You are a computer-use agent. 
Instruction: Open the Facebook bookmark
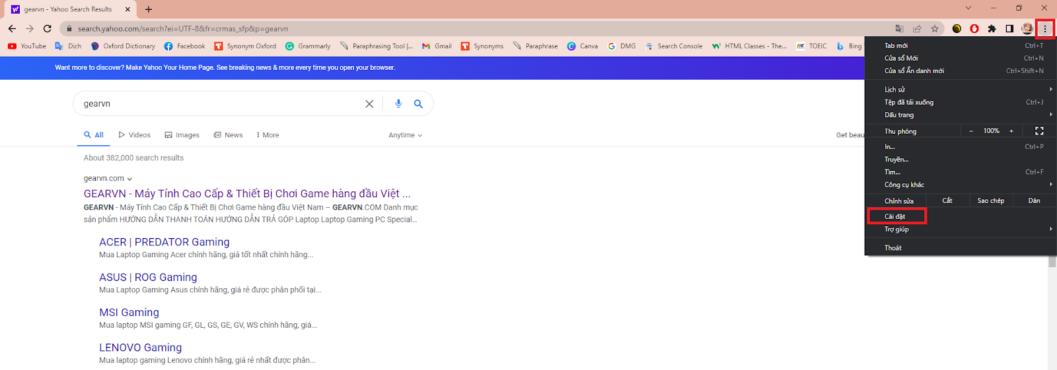tap(184, 46)
